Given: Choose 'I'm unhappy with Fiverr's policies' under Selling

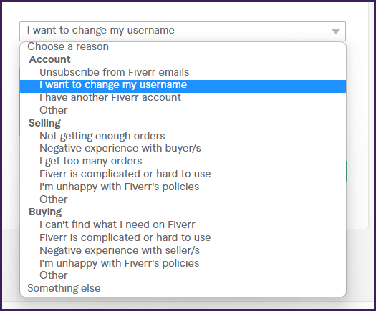Looking at the screenshot, I should pyautogui.click(x=183, y=187).
